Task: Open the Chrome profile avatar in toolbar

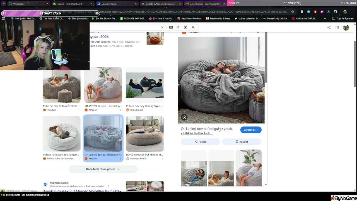Action: pos(345,12)
